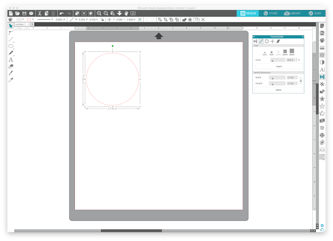333x241 pixels.
Task: Click the Deselect All icon
Action: coord(84,14)
